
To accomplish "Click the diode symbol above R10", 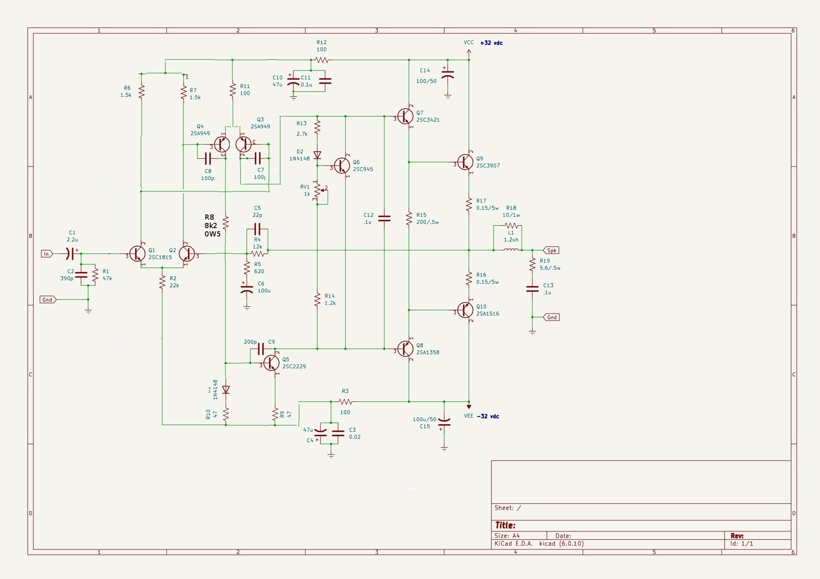I will tap(226, 389).
